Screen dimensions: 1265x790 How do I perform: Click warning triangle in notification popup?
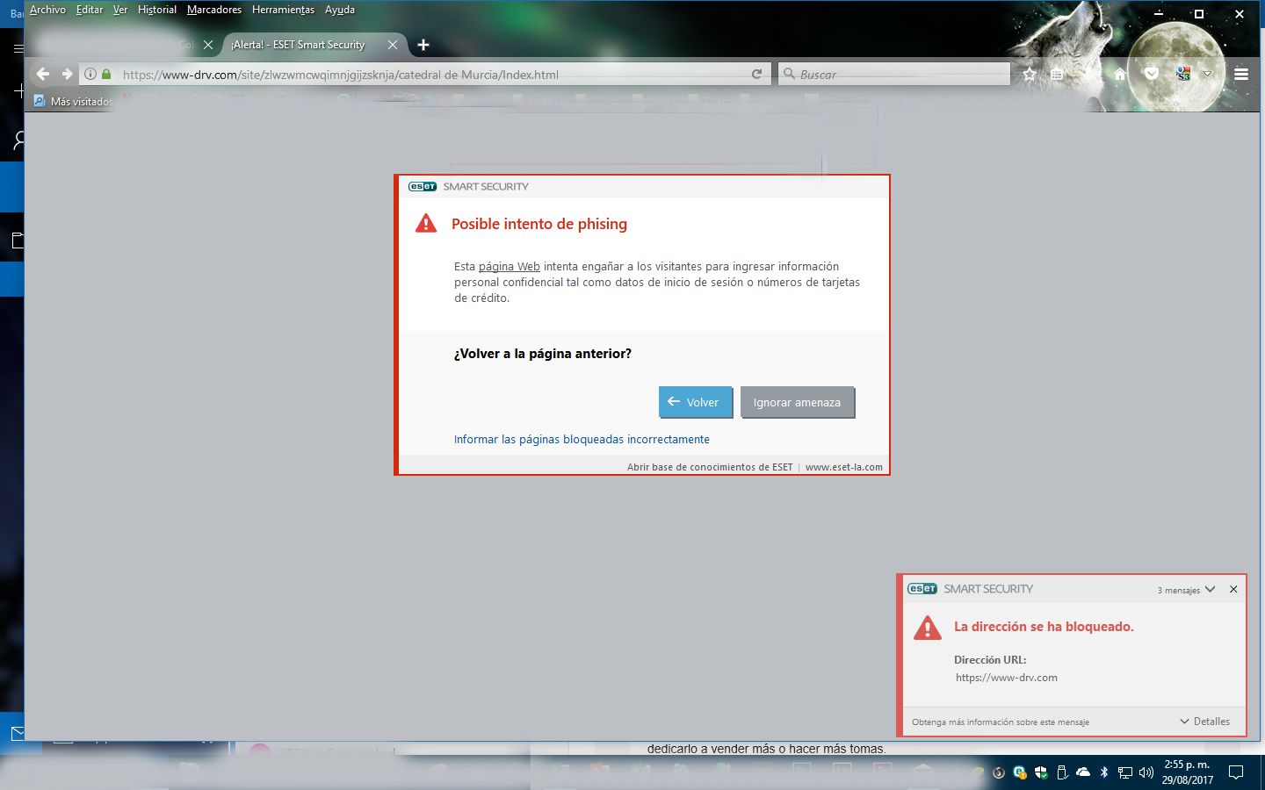tap(928, 628)
